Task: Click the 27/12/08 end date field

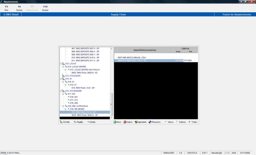Action: (x=191, y=61)
